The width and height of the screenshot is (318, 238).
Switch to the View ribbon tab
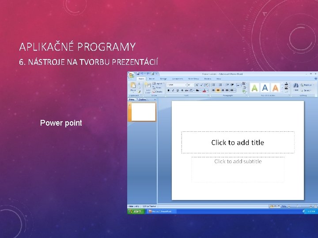click(219, 79)
